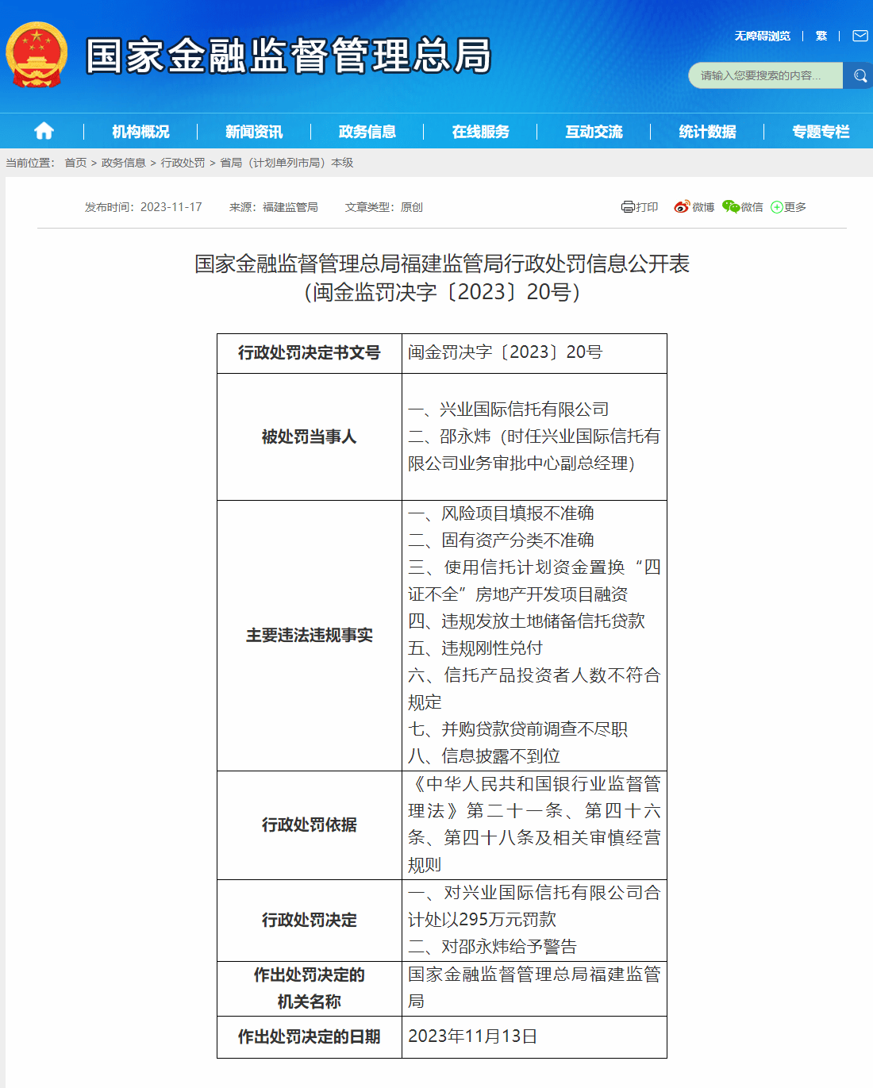Click the publish date 2023-11-17
This screenshot has width=873, height=1088.
pos(171,207)
